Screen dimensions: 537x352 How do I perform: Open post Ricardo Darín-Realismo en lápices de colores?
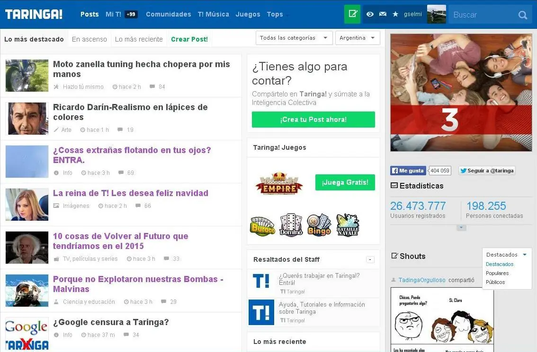click(130, 112)
